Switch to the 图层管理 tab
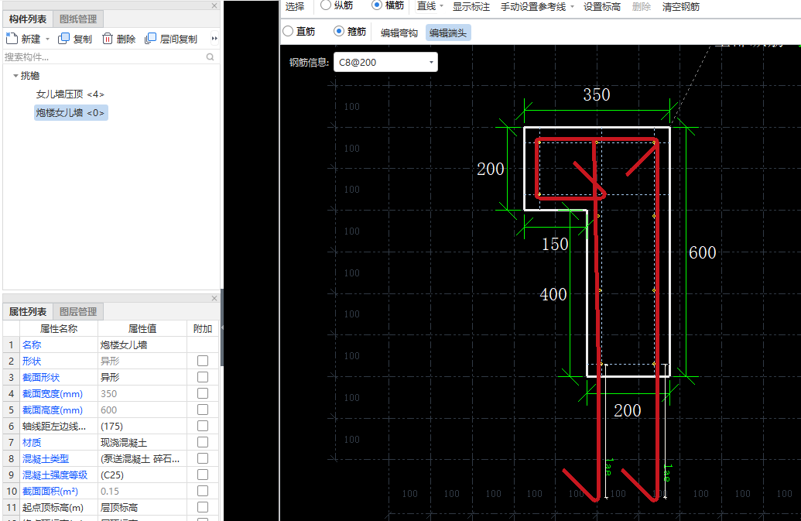801x521 pixels. [x=78, y=311]
